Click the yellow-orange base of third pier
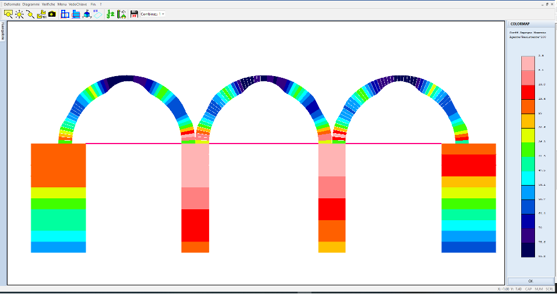This screenshot has height=294, width=557. [332, 247]
